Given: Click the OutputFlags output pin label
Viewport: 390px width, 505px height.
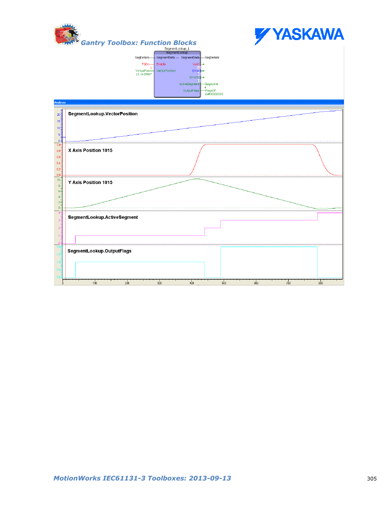Looking at the screenshot, I should [x=191, y=90].
